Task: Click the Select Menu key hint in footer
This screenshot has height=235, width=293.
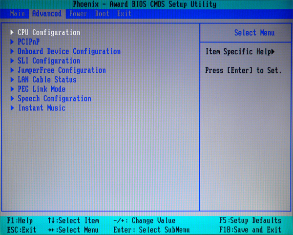Action: pos(73,230)
